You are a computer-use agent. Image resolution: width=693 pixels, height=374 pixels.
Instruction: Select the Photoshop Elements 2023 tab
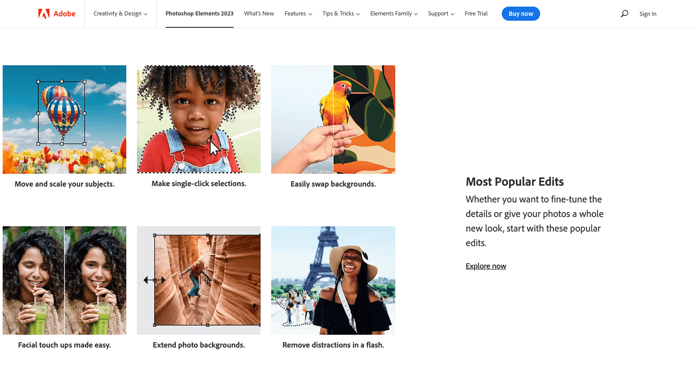click(199, 14)
